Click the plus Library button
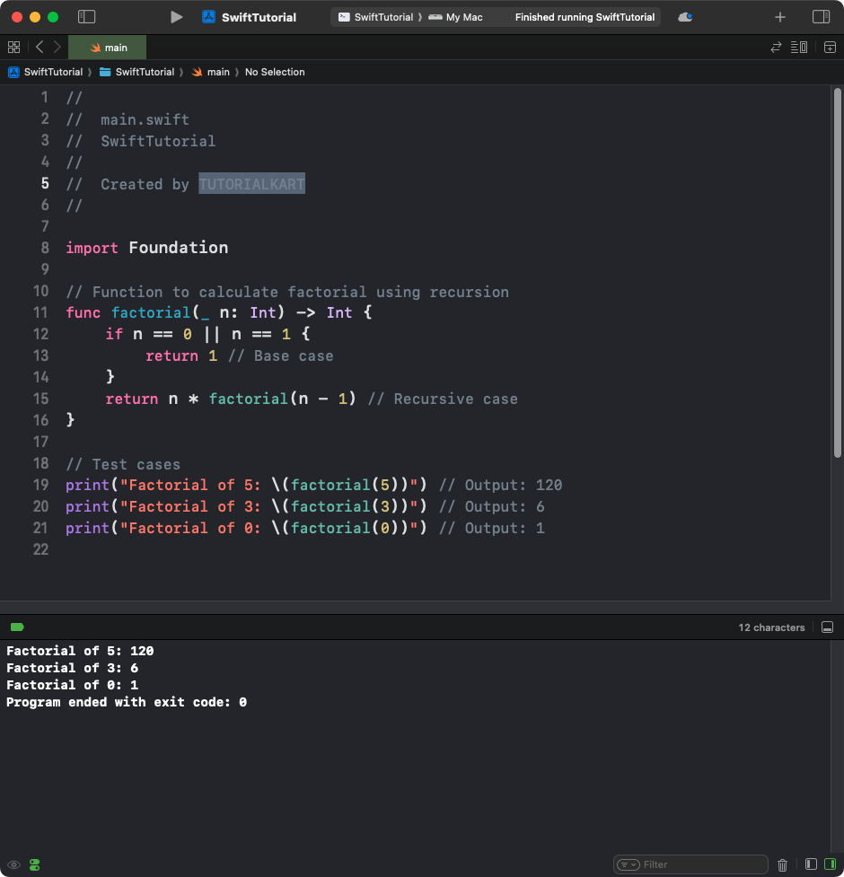The height and width of the screenshot is (877, 844). (780, 17)
